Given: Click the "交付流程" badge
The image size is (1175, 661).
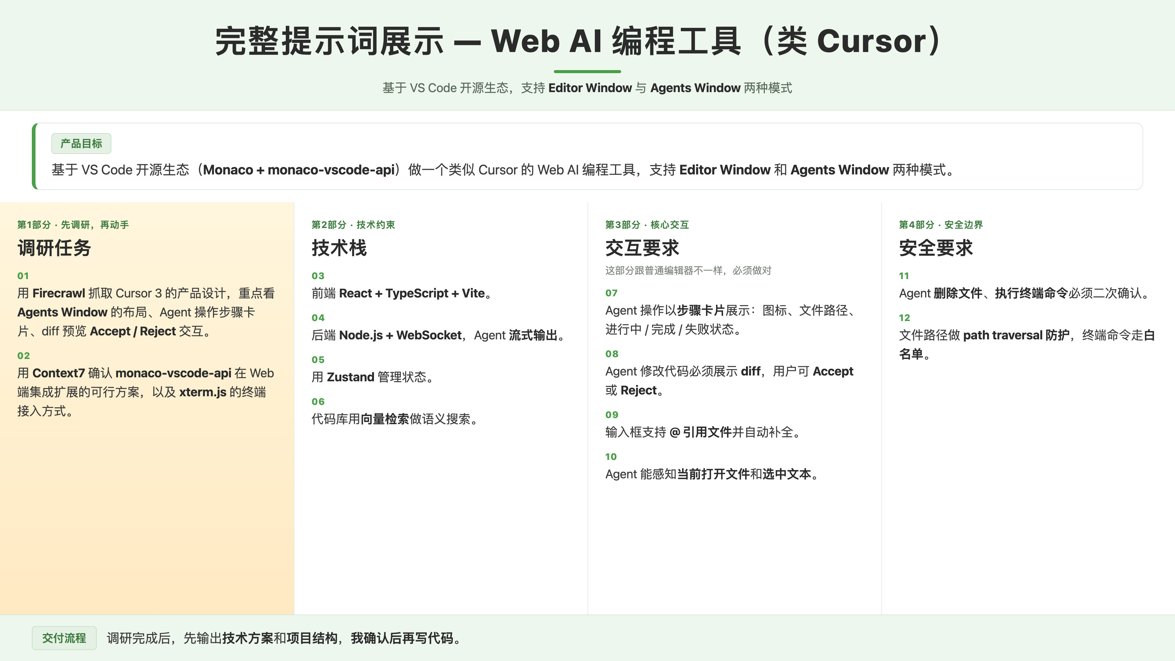Looking at the screenshot, I should pos(64,638).
